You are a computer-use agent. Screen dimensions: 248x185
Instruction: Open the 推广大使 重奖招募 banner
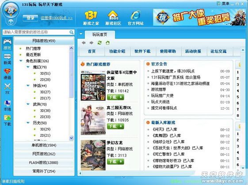coord(199,17)
